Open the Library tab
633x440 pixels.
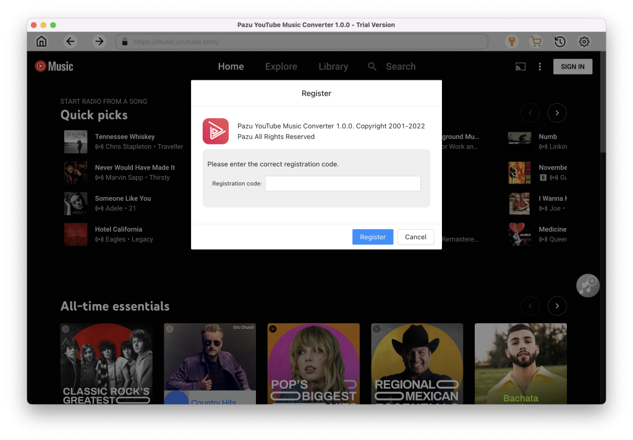pyautogui.click(x=333, y=67)
